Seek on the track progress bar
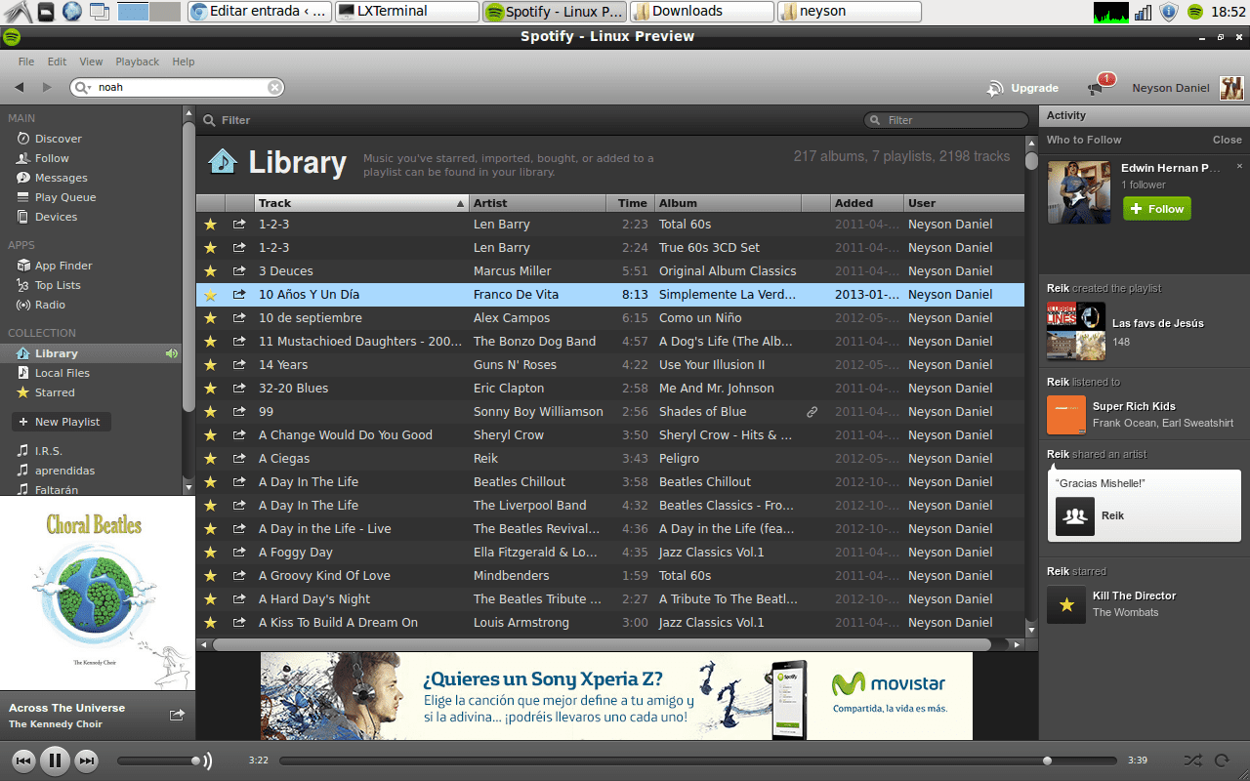This screenshot has width=1250, height=781. [x=697, y=760]
